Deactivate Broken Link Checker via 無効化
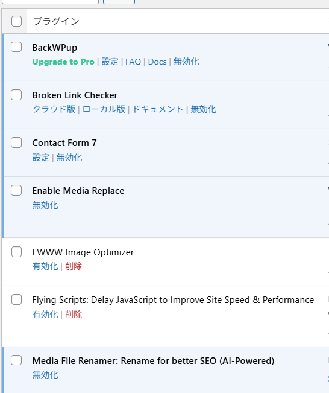The image size is (329, 393). (x=204, y=109)
